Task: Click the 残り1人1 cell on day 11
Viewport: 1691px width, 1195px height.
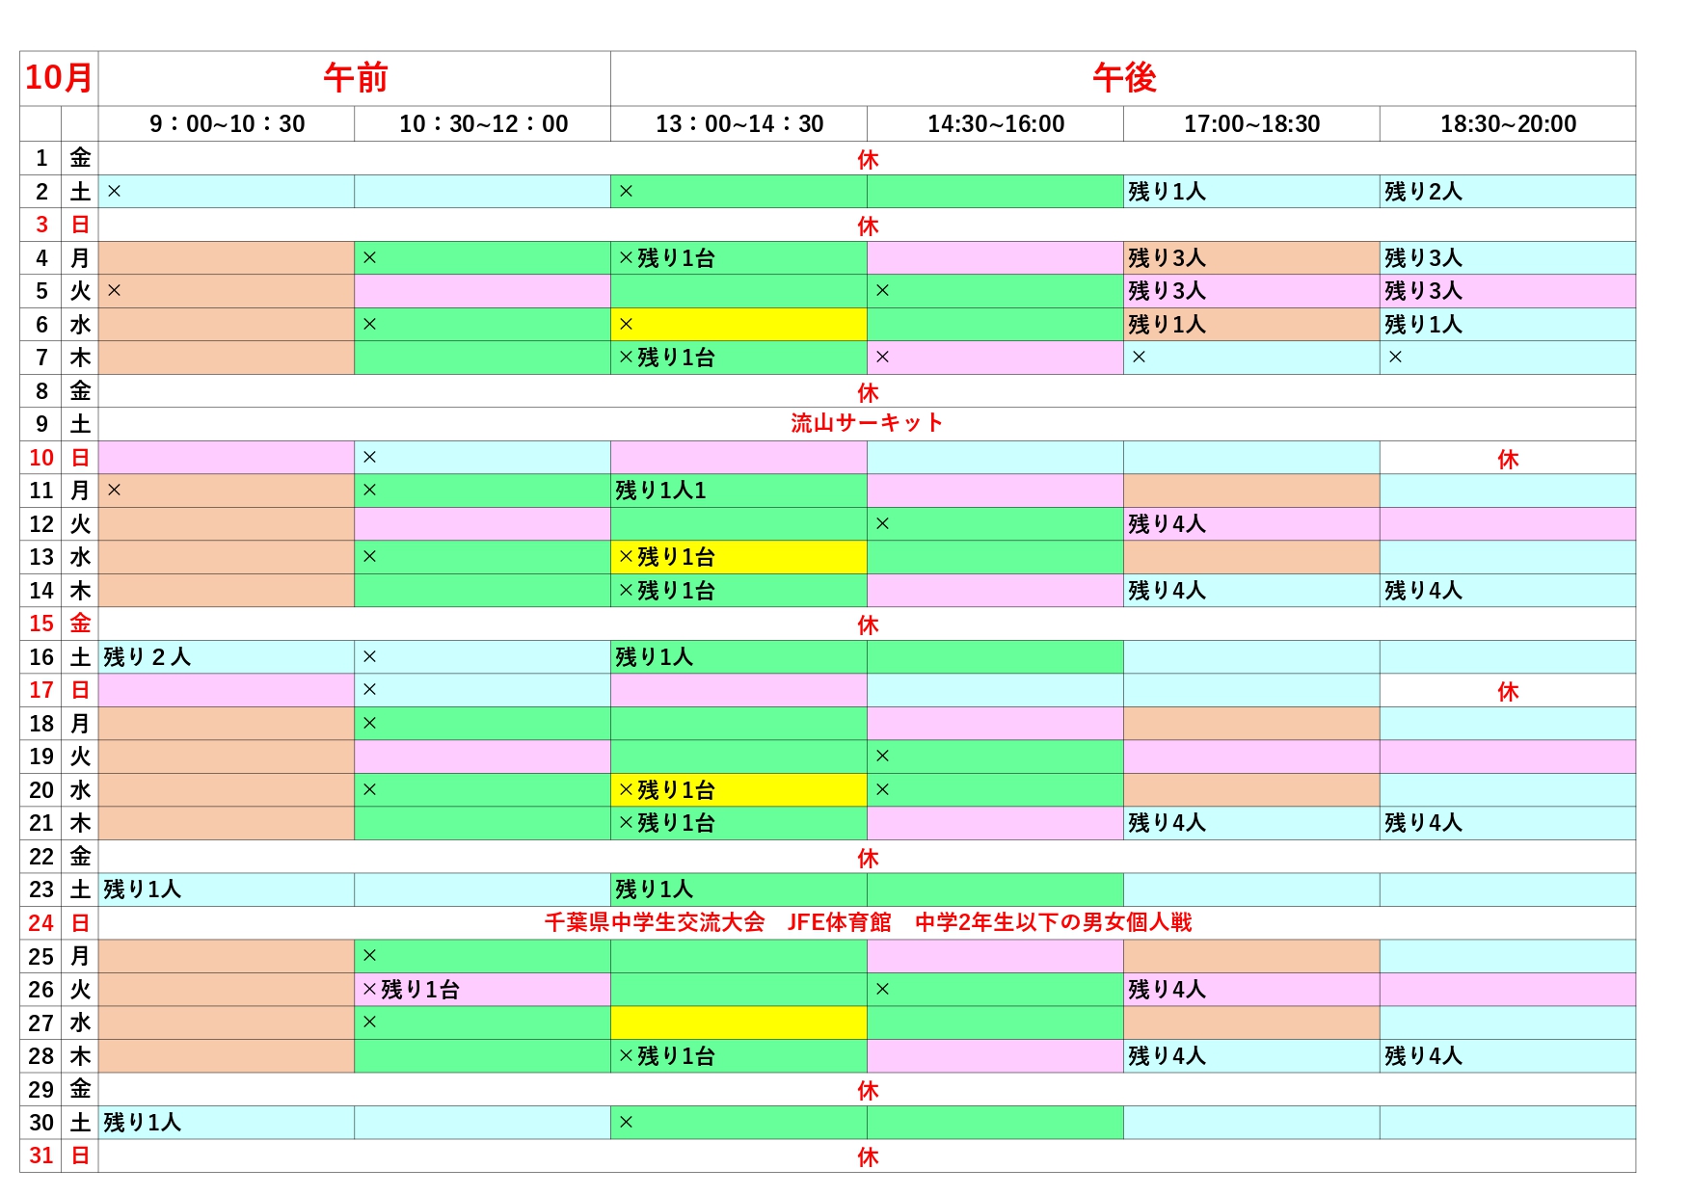Action: click(739, 491)
